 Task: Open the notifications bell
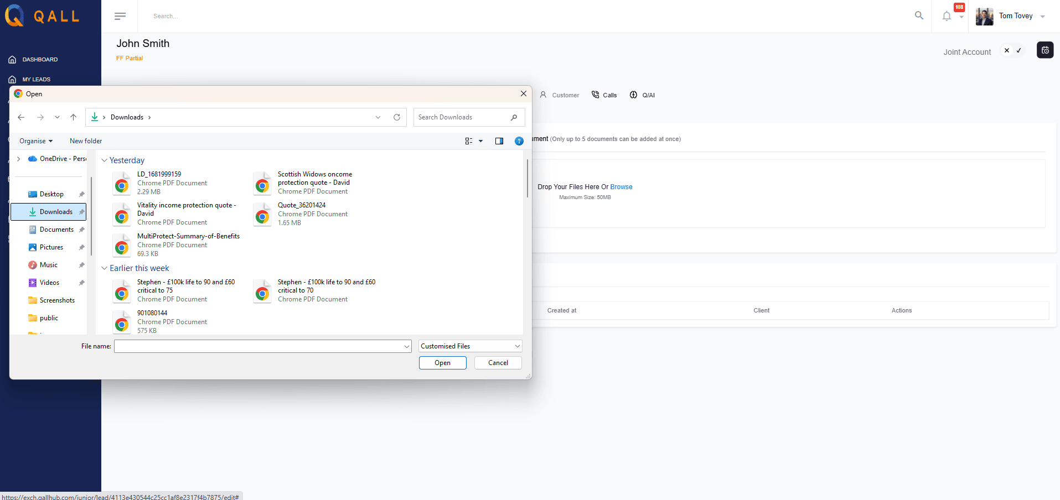[x=947, y=16]
